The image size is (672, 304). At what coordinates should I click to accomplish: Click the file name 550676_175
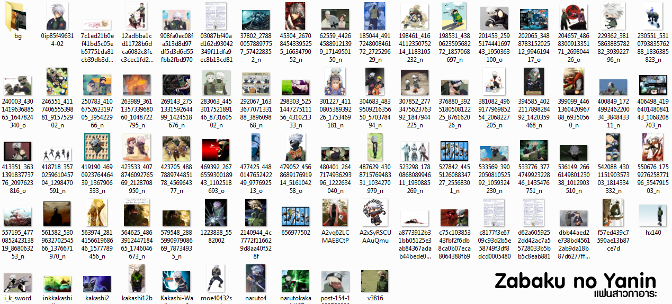pos(653,180)
